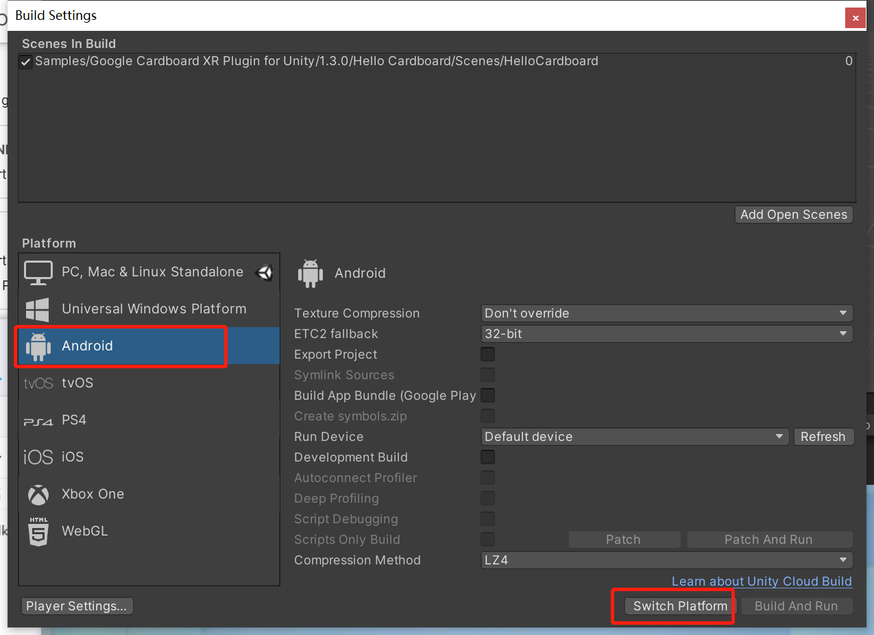Uncheck the HelloCardboard scene checkbox
Image resolution: width=874 pixels, height=635 pixels.
pyautogui.click(x=25, y=61)
